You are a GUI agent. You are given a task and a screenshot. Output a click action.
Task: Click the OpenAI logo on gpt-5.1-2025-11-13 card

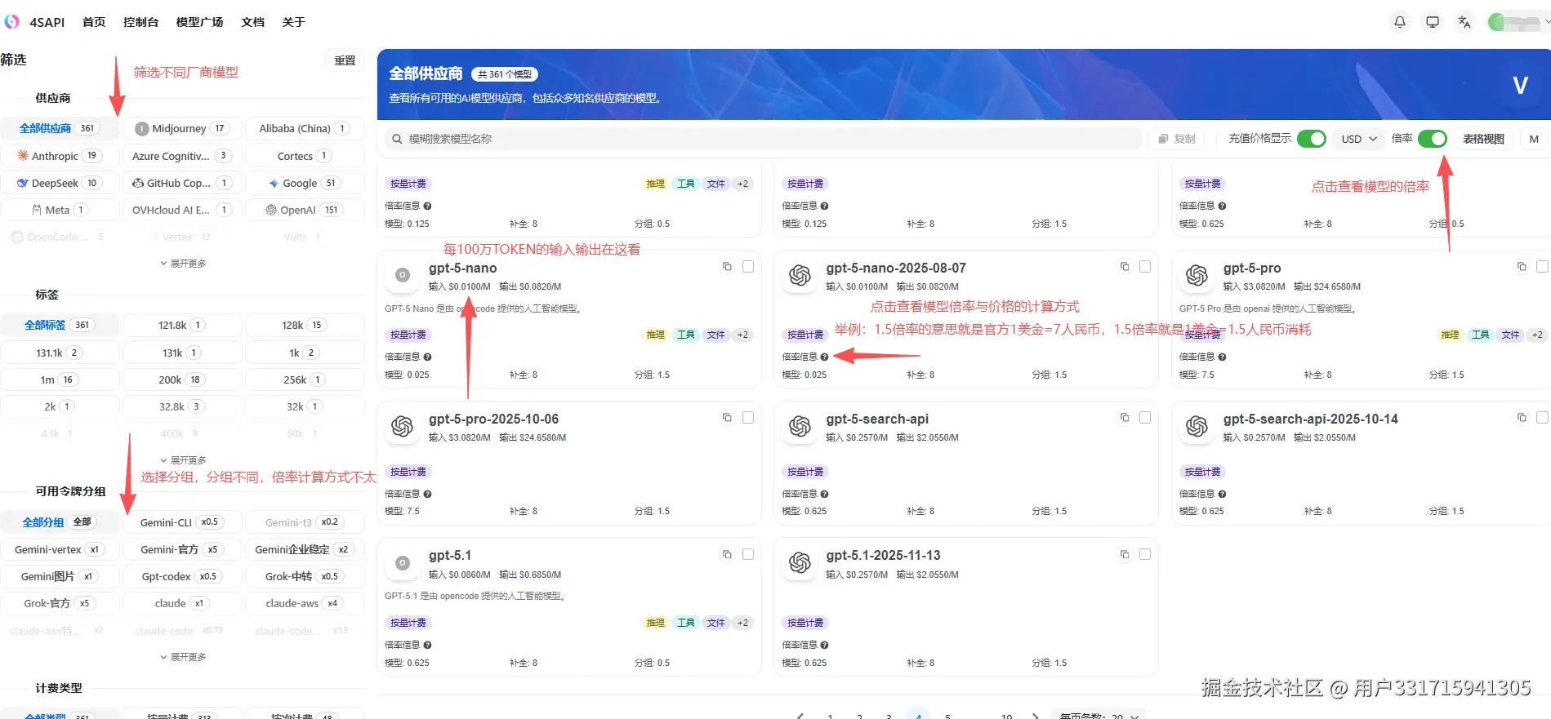click(800, 563)
